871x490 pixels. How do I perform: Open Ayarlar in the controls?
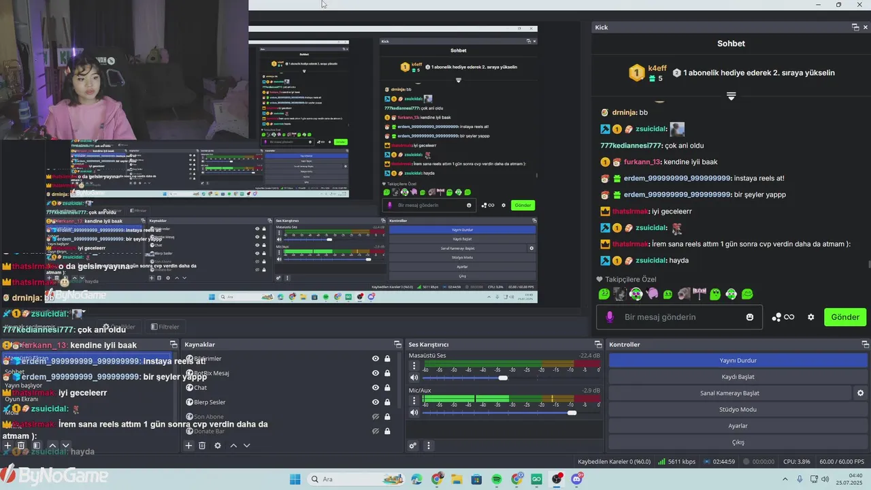pos(738,425)
